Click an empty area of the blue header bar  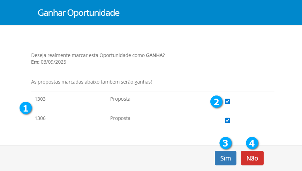tap(209, 13)
